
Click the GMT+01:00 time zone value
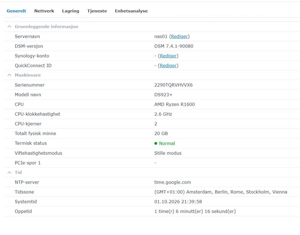[x=221, y=192]
